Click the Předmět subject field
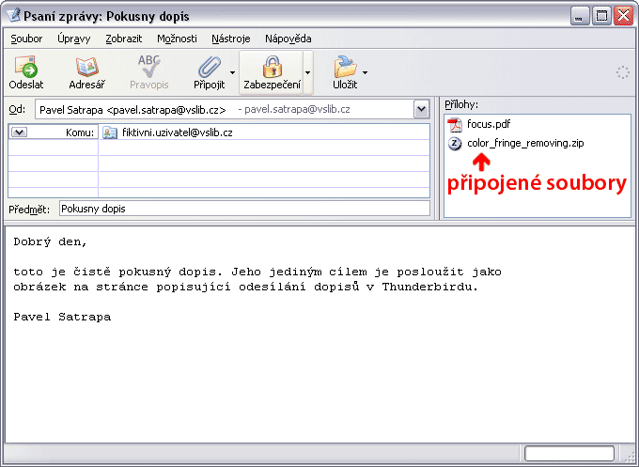Screen dimensions: 639x467 coord(244,209)
